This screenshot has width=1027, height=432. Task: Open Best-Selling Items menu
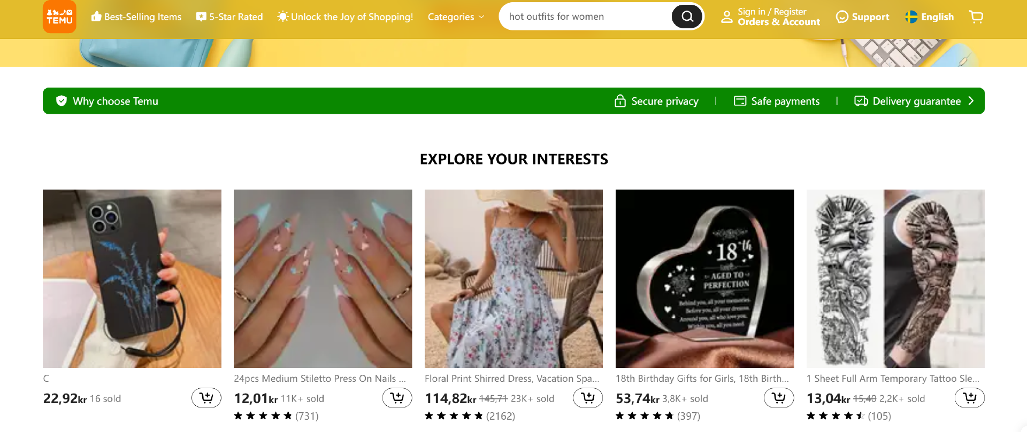click(136, 17)
